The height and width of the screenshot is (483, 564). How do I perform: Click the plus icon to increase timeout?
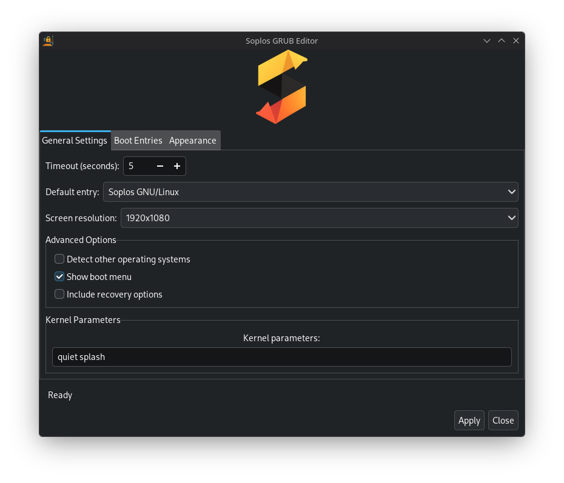176,165
